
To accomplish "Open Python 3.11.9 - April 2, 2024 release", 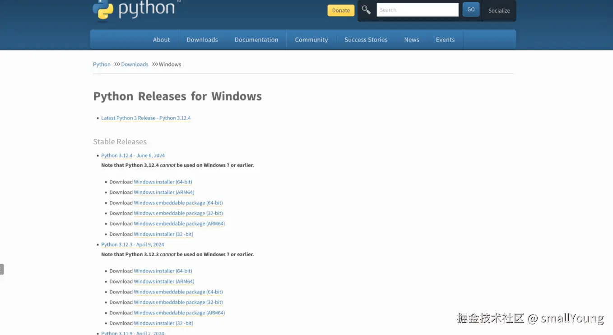I will point(133,333).
